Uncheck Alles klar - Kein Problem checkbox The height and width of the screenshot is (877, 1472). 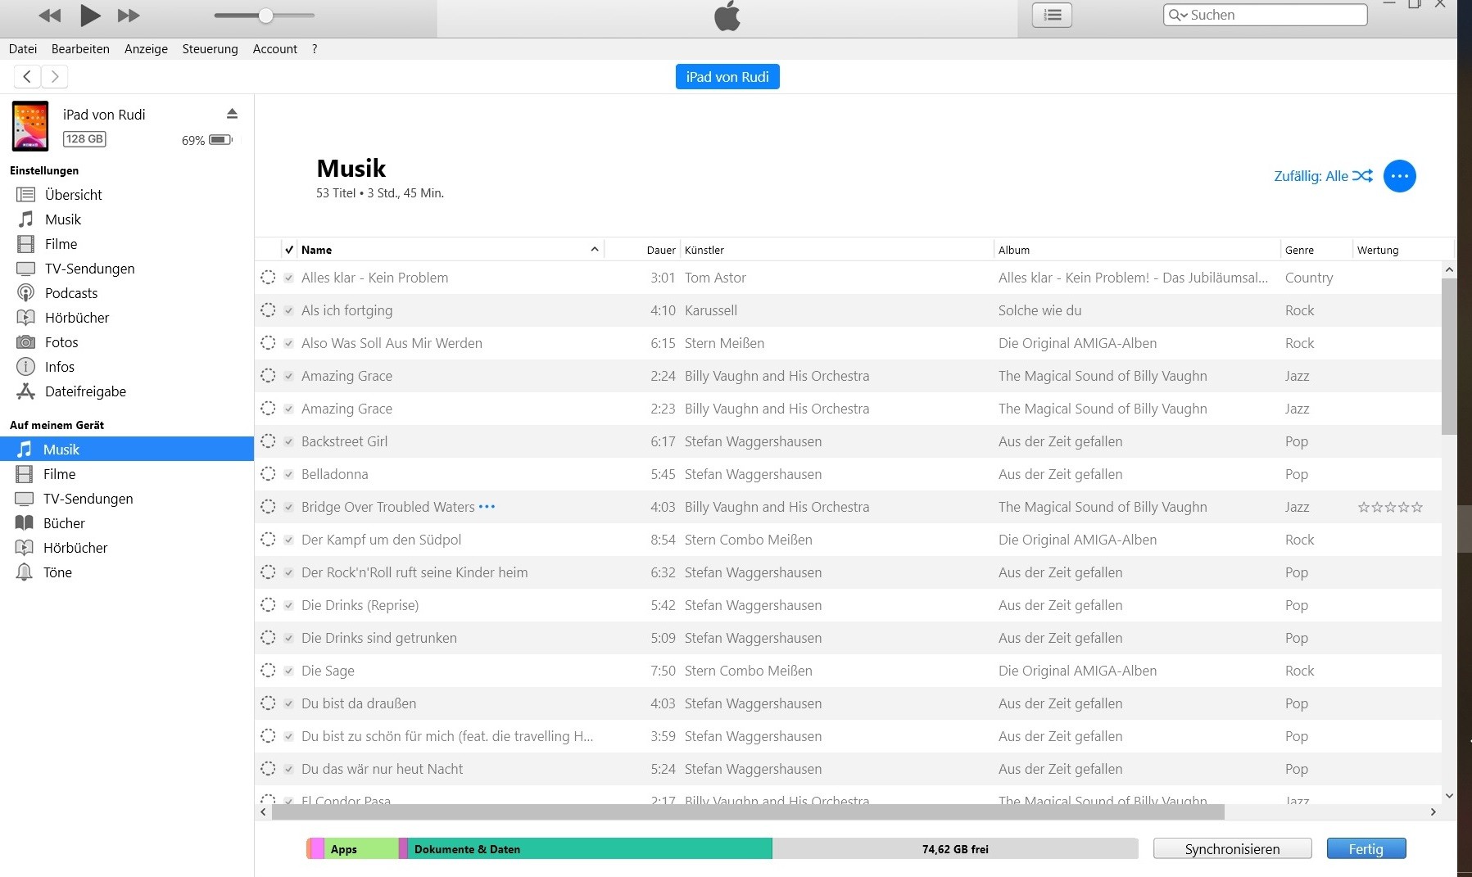288,278
